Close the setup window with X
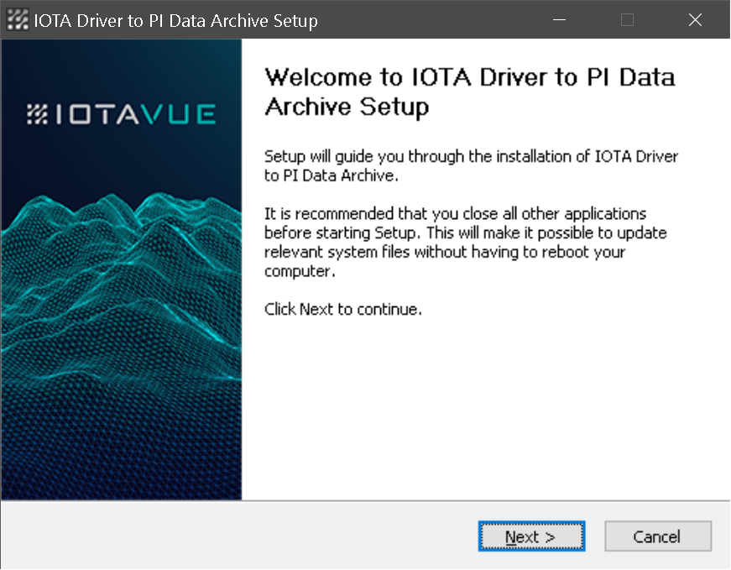This screenshot has width=731, height=570. pyautogui.click(x=695, y=20)
